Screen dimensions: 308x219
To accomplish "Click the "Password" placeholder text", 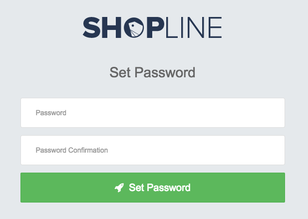I will coord(51,113).
